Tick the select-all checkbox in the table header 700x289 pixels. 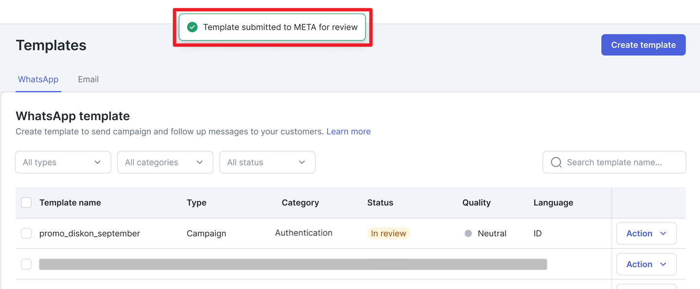26,203
